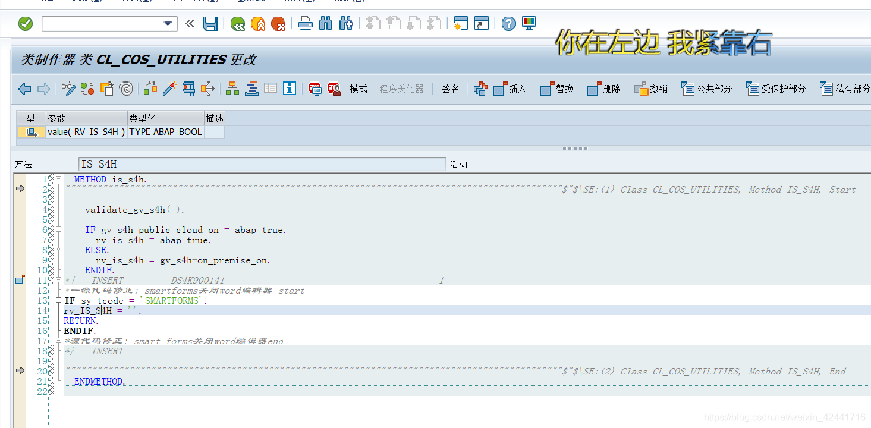Collapse the command field with « arrow
871x428 pixels.
pyautogui.click(x=190, y=24)
